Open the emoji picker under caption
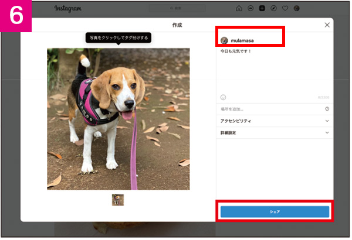 click(x=223, y=97)
